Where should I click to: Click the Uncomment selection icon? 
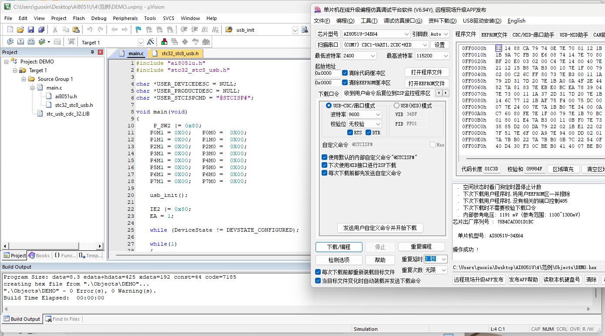click(x=215, y=30)
